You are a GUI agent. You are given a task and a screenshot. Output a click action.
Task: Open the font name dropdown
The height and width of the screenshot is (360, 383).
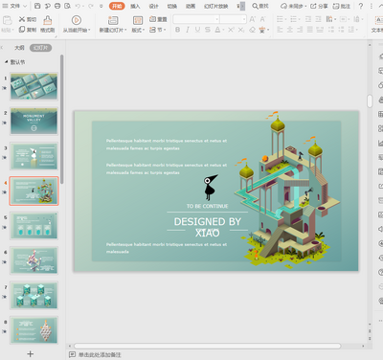click(x=217, y=19)
